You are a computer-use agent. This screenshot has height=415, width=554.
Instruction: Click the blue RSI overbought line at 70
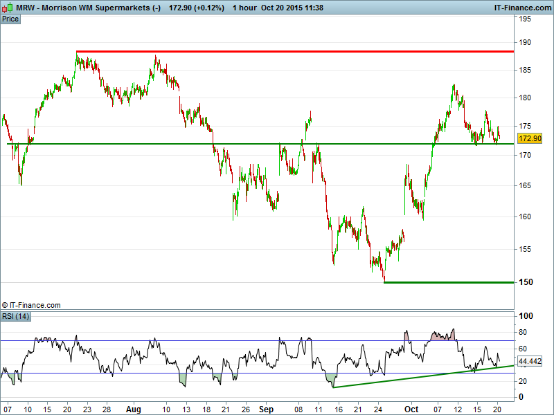[x=208, y=340]
